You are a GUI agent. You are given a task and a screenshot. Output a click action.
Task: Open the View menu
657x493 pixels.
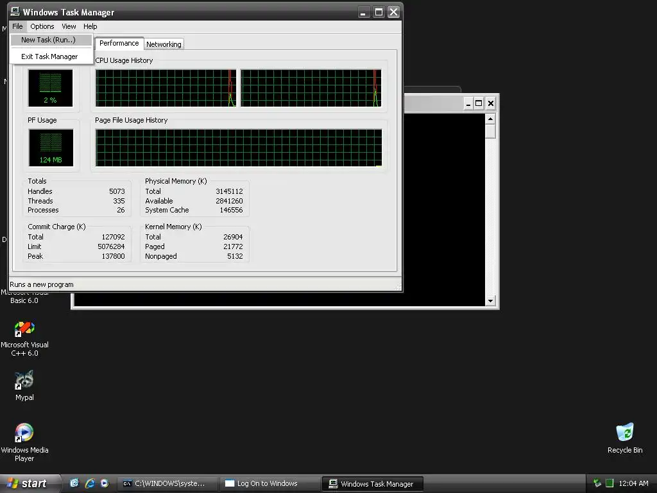(69, 26)
